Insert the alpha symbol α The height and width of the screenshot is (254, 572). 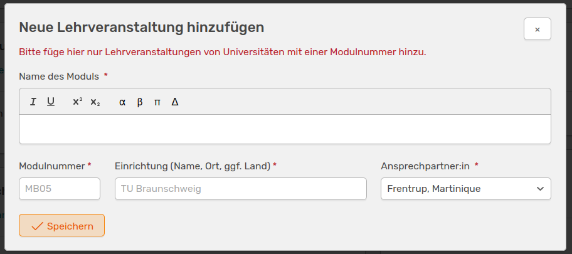[122, 102]
